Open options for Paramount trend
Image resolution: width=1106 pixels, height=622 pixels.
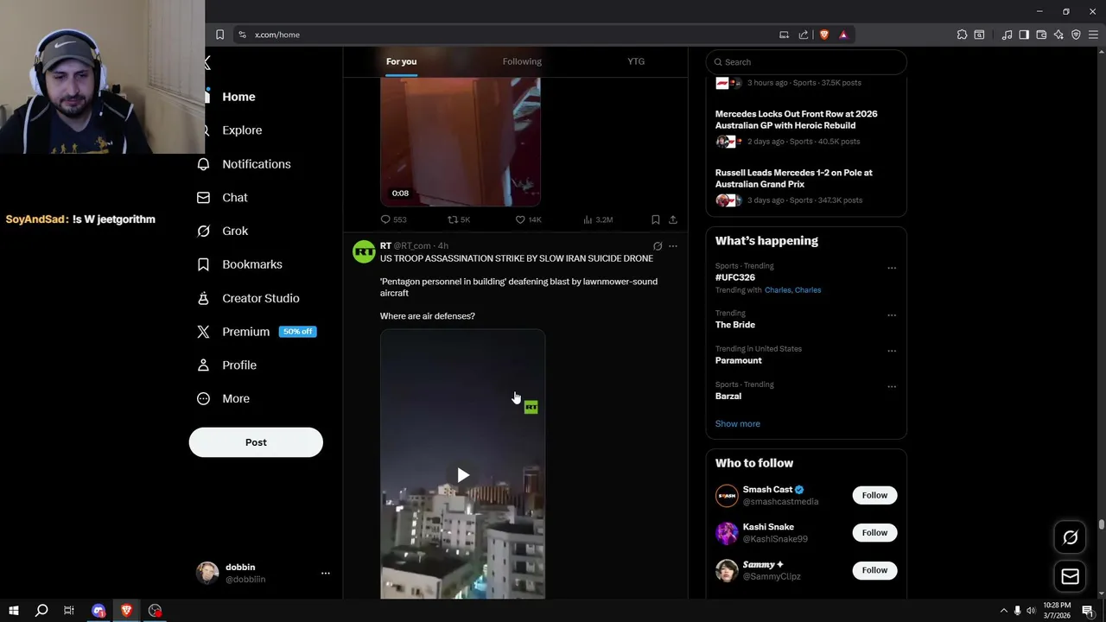click(x=892, y=351)
